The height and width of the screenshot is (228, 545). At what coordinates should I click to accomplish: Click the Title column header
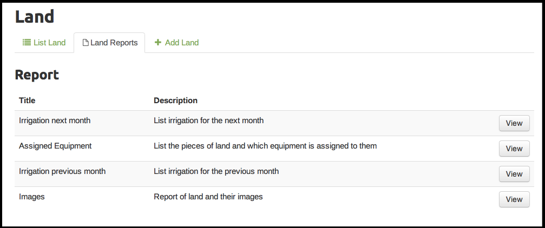tap(27, 100)
